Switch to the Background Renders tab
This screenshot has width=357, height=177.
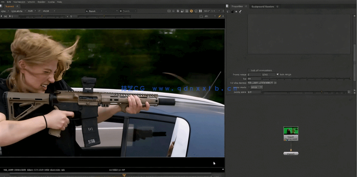(263, 6)
